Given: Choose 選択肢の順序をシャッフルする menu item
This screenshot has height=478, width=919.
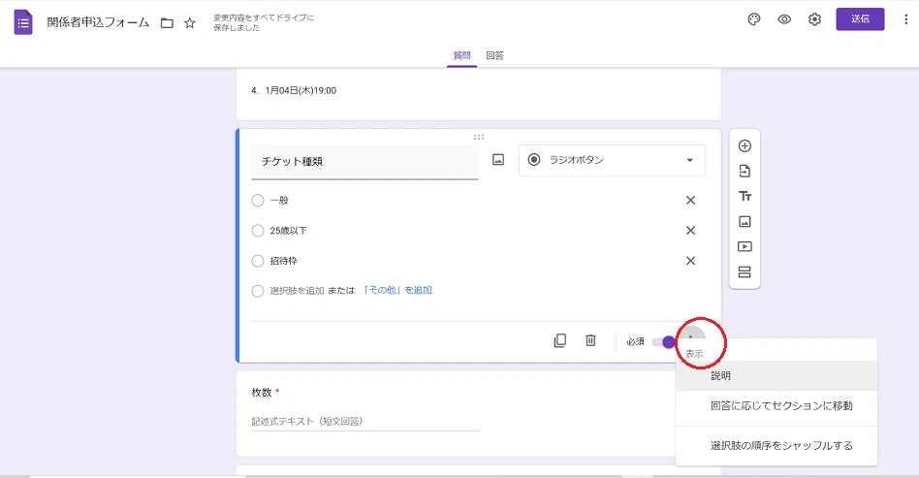Looking at the screenshot, I should click(x=776, y=446).
